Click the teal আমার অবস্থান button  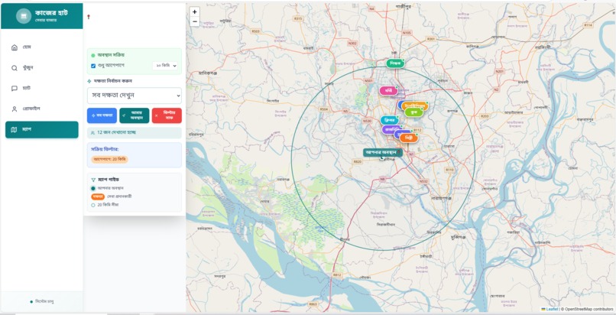coord(135,115)
